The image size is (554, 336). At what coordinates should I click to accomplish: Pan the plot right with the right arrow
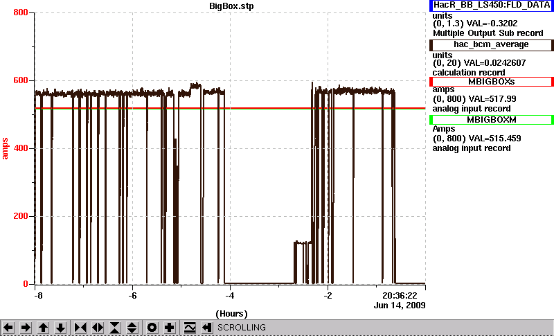click(x=26, y=328)
